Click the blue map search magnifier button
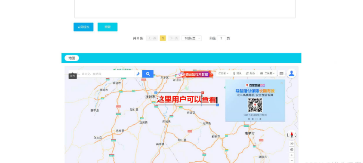This screenshot has width=363, height=163. point(148,74)
